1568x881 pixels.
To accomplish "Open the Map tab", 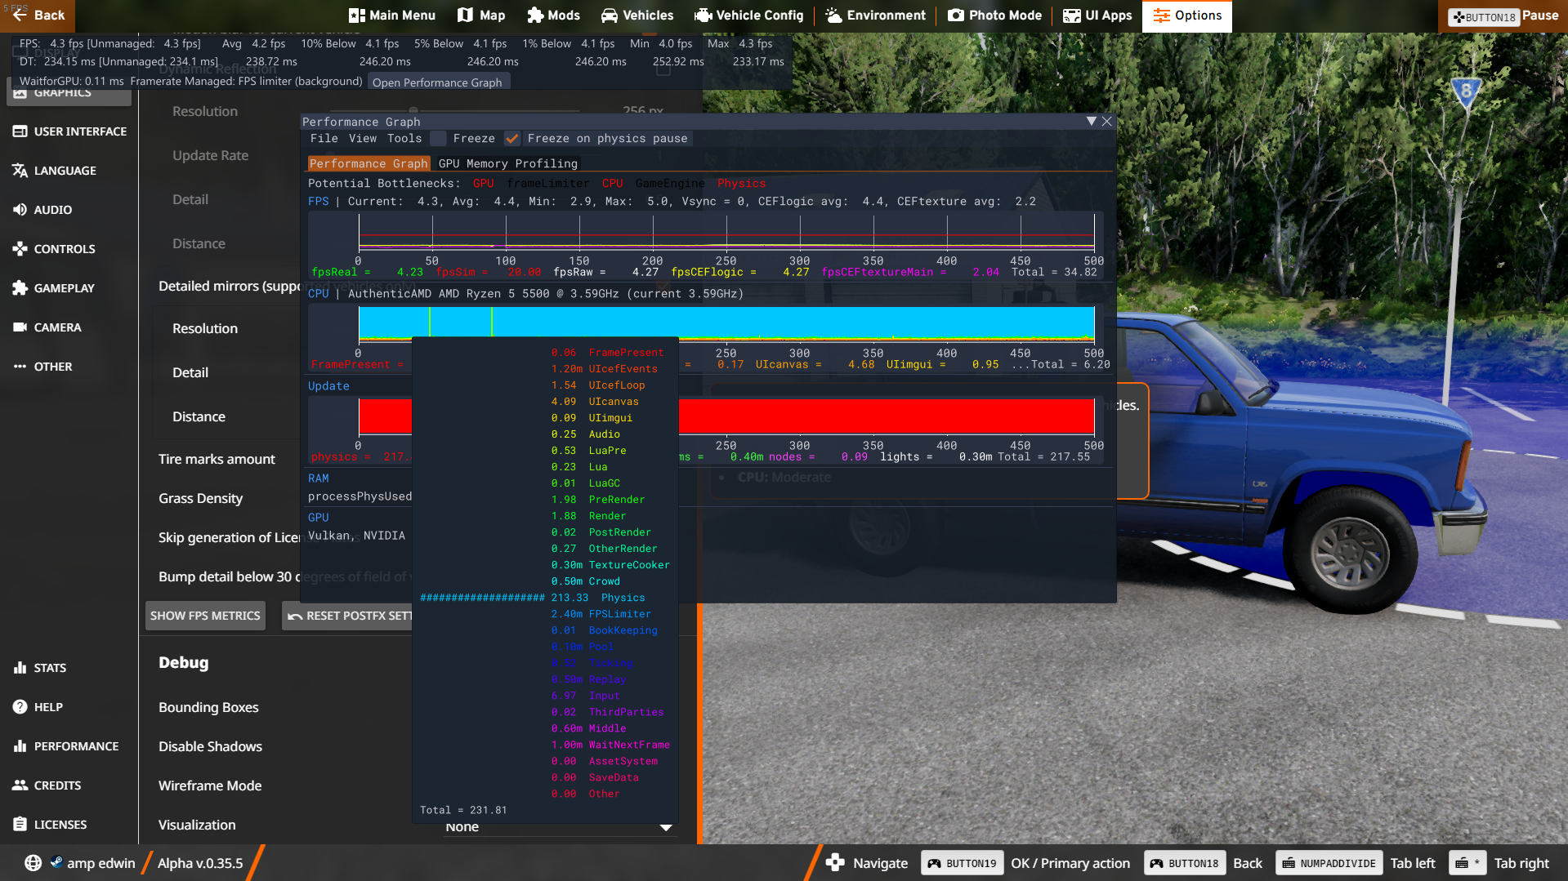I will click(x=481, y=16).
